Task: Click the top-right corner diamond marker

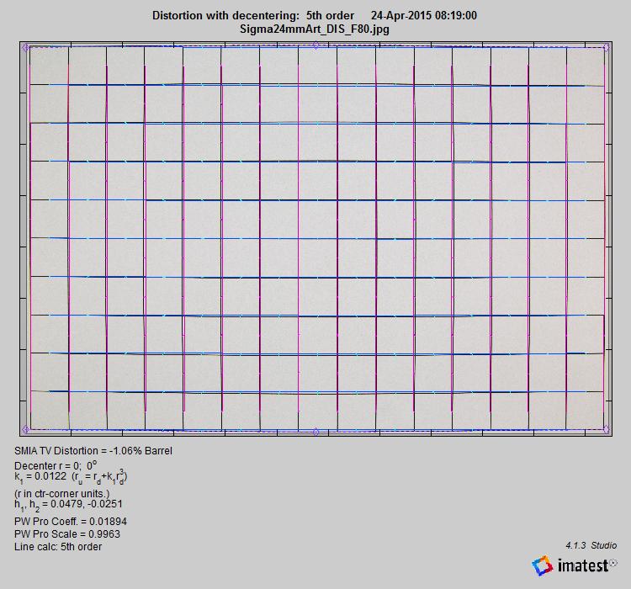Action: point(607,48)
